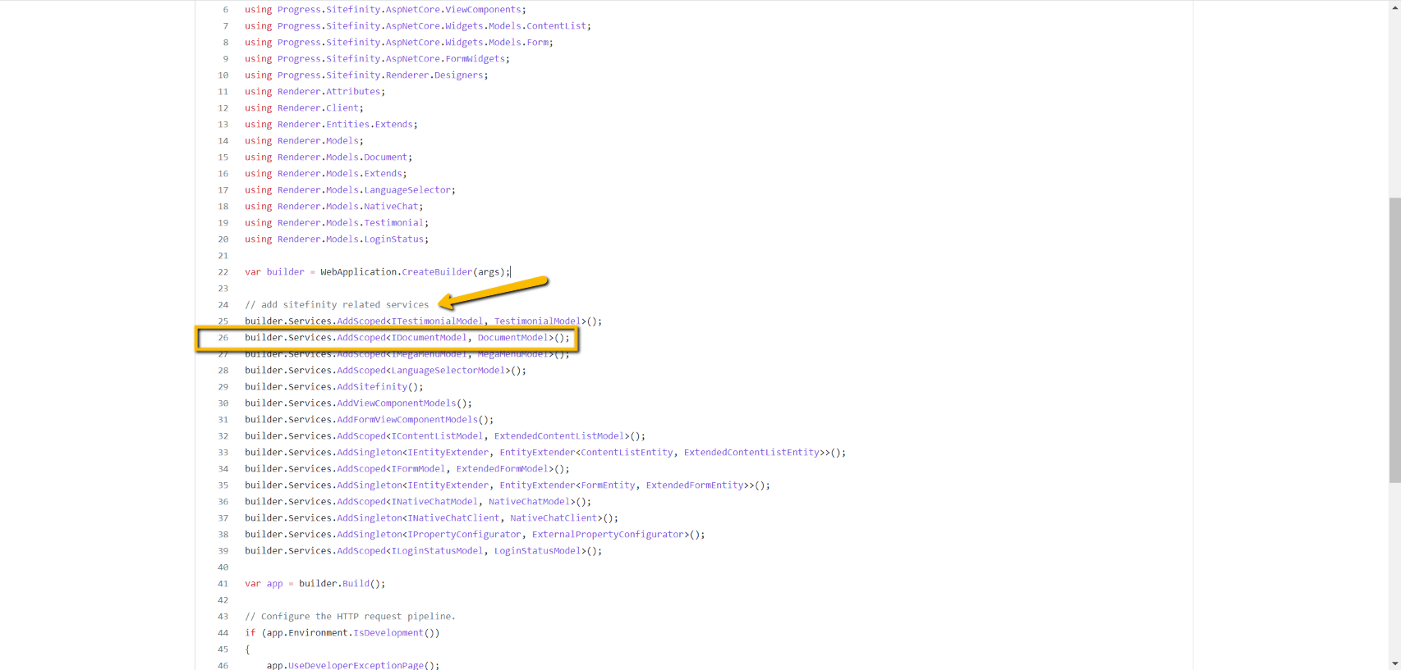Click the 'Build' method call on line 41
Image resolution: width=1401 pixels, height=670 pixels.
coord(356,584)
